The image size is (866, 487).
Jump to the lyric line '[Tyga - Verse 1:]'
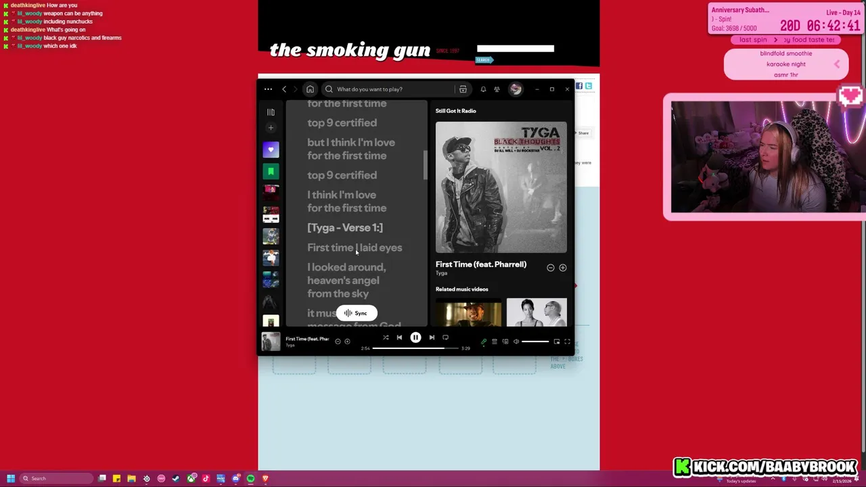click(x=345, y=228)
